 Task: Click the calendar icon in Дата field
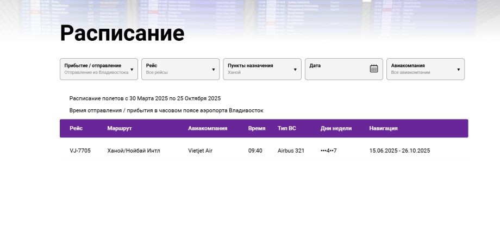click(373, 68)
